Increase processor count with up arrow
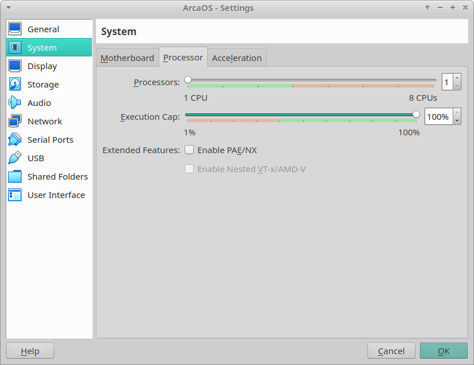 [457, 78]
